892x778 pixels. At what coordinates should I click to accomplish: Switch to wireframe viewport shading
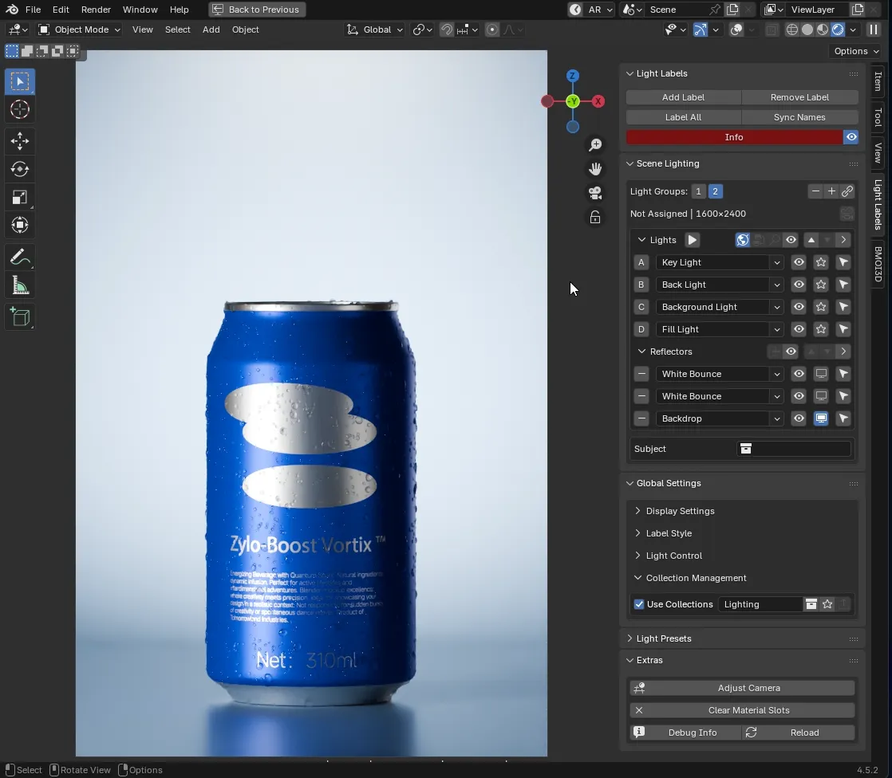tap(792, 29)
